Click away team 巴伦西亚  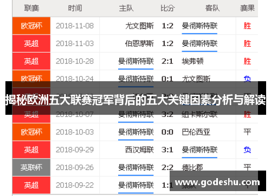pos(196,132)
